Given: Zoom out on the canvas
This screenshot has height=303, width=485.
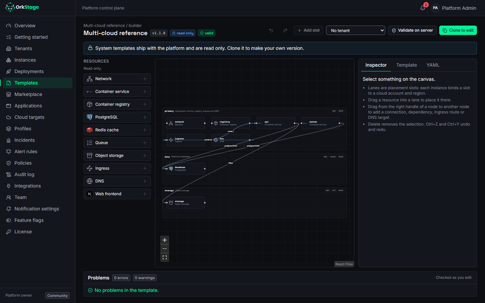Looking at the screenshot, I should click(x=165, y=249).
